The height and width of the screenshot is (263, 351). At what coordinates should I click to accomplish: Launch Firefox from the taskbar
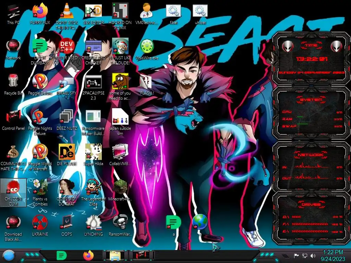coord(88,255)
